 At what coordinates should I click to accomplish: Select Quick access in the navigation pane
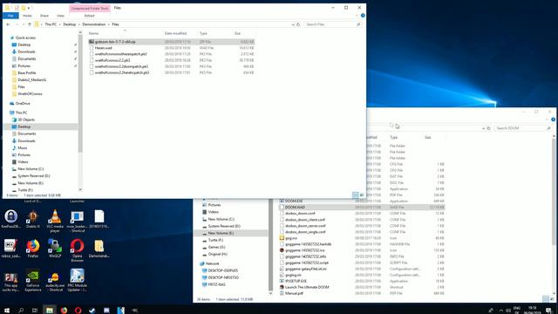tap(25, 38)
